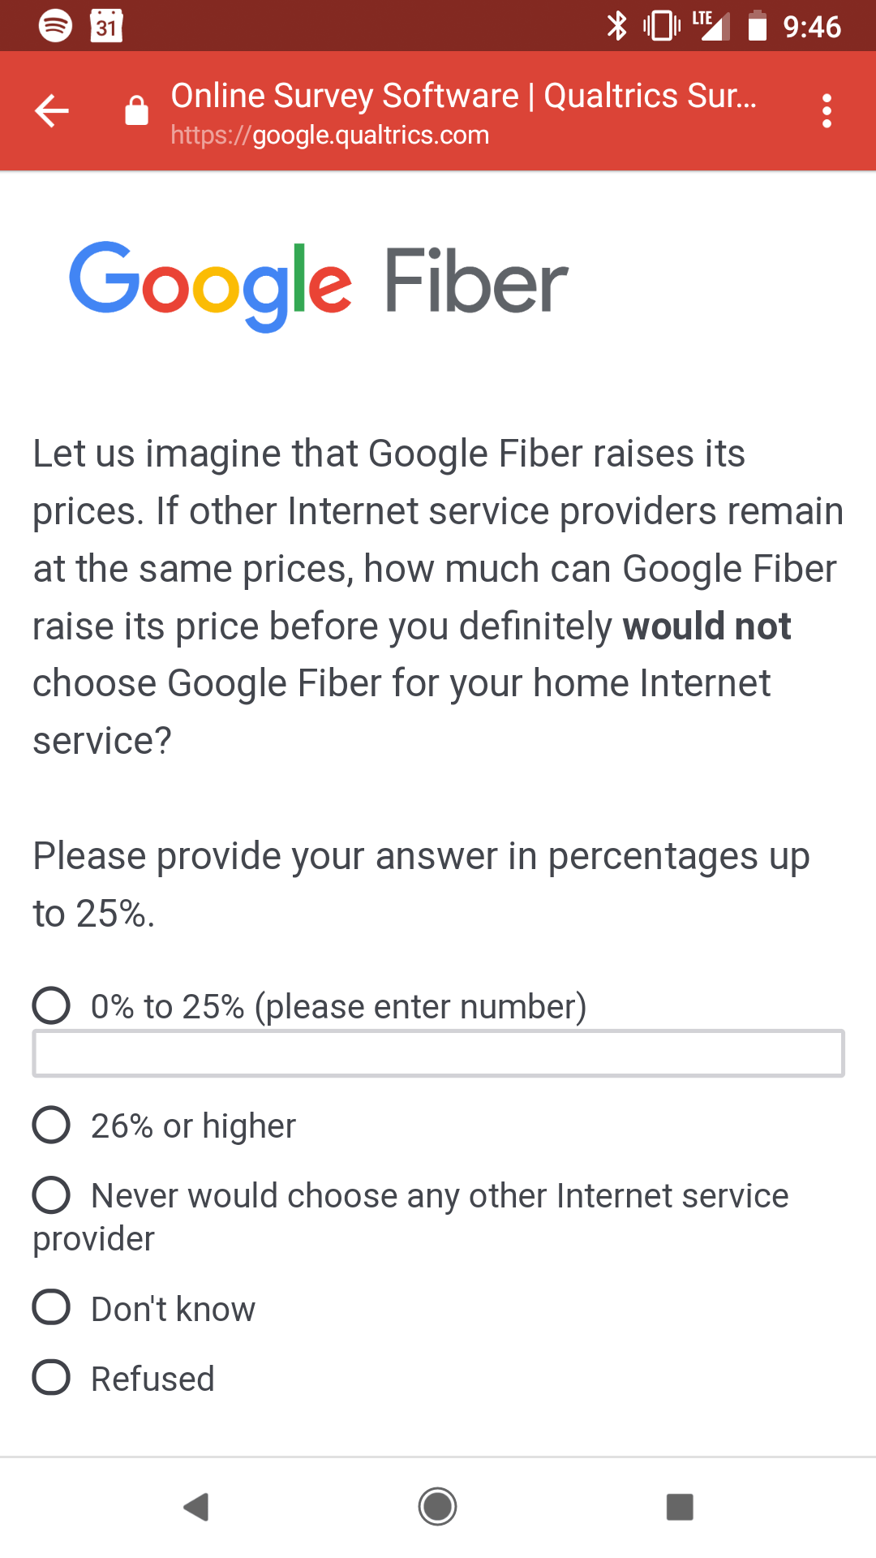Select the 0% to 25% radio option
Viewport: 876px width, 1558px height.
tap(51, 1006)
